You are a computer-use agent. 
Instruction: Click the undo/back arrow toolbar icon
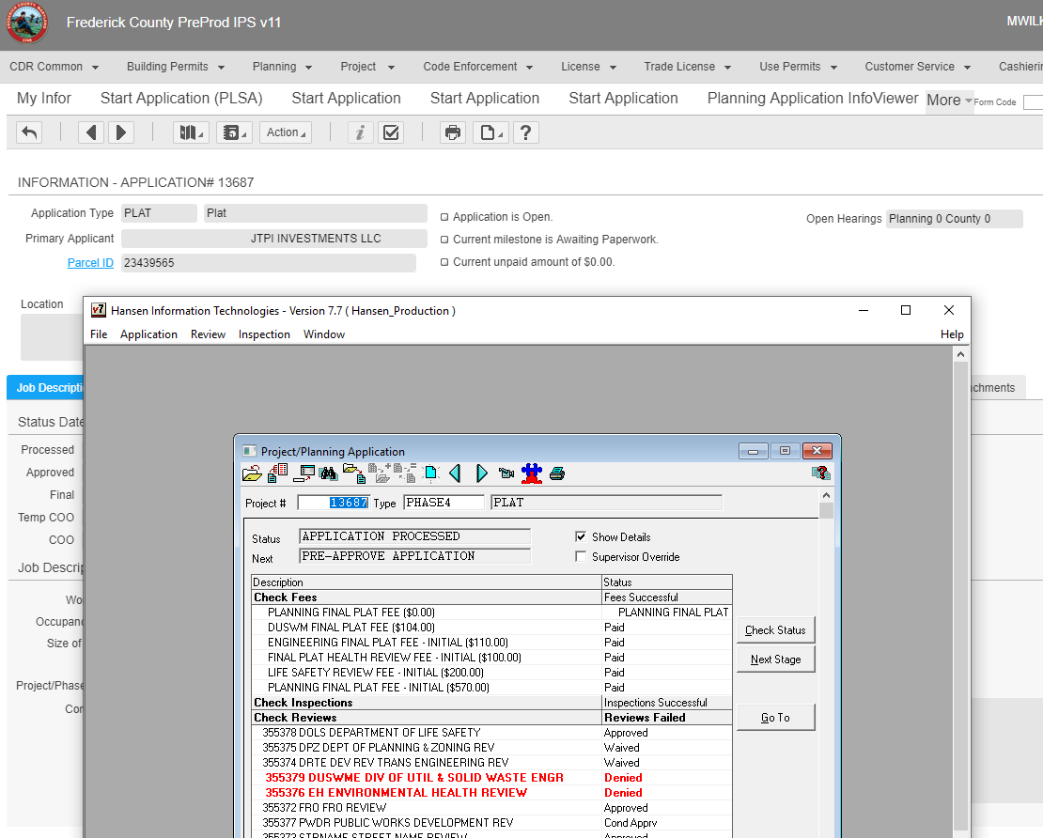click(x=28, y=132)
